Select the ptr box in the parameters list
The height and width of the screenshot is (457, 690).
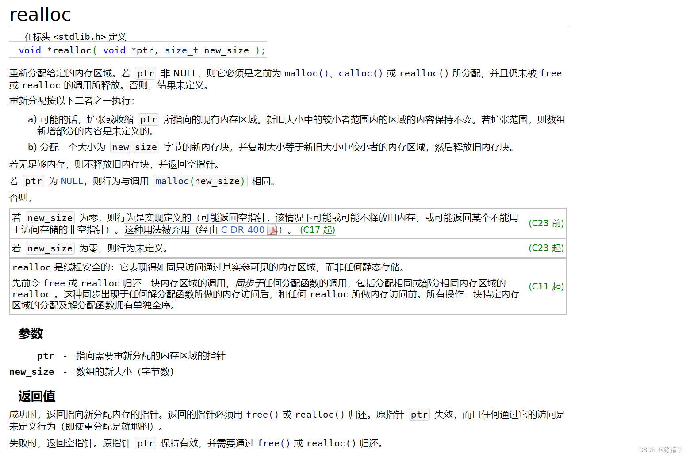coord(46,356)
